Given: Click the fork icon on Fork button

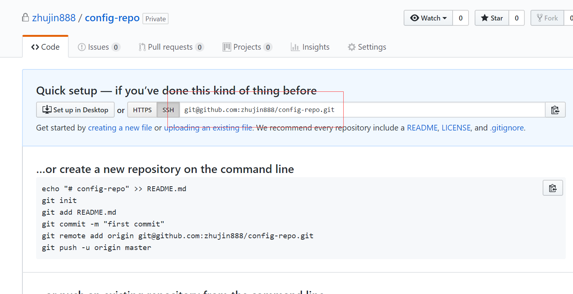Looking at the screenshot, I should pos(540,18).
